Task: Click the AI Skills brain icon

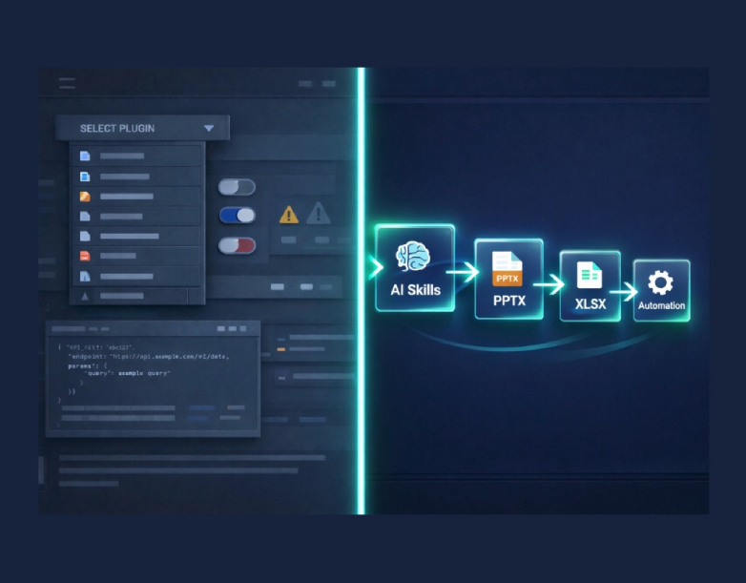Action: pyautogui.click(x=415, y=256)
